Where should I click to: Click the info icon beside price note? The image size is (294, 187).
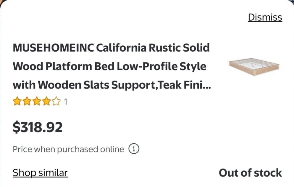coord(134,149)
